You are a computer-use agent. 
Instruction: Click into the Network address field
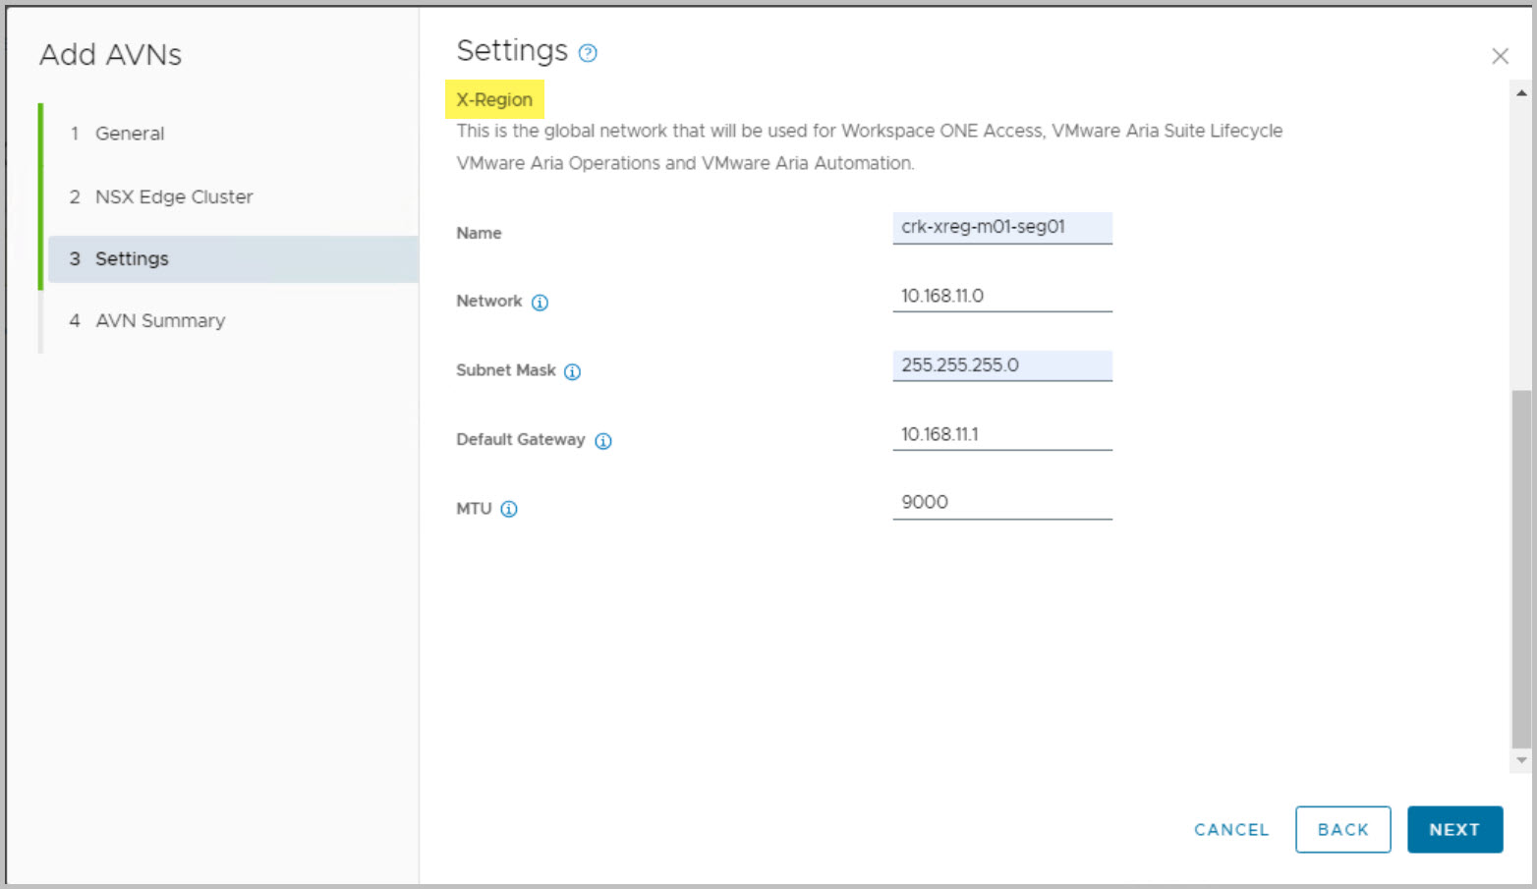[1001, 296]
